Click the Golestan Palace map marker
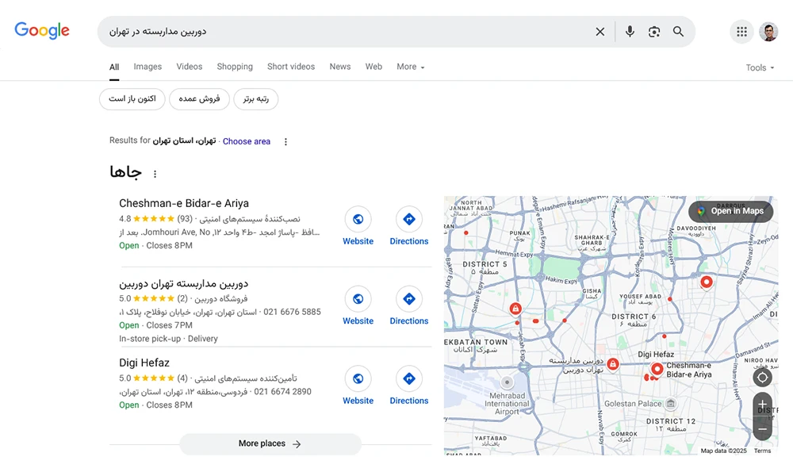The height and width of the screenshot is (476, 793). pyautogui.click(x=671, y=403)
